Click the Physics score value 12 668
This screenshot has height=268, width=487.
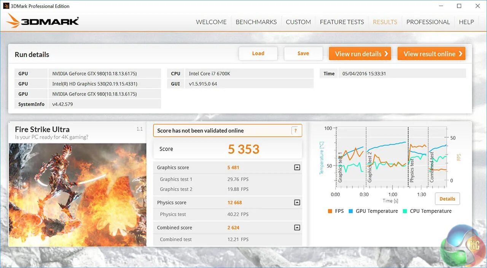click(x=235, y=203)
